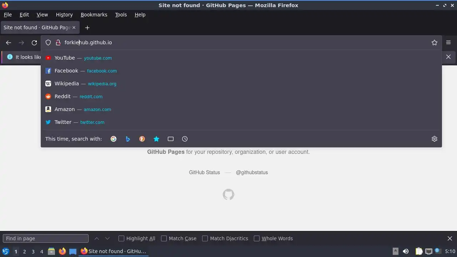Search within bookmarks using star icon
Image resolution: width=457 pixels, height=257 pixels.
156,139
